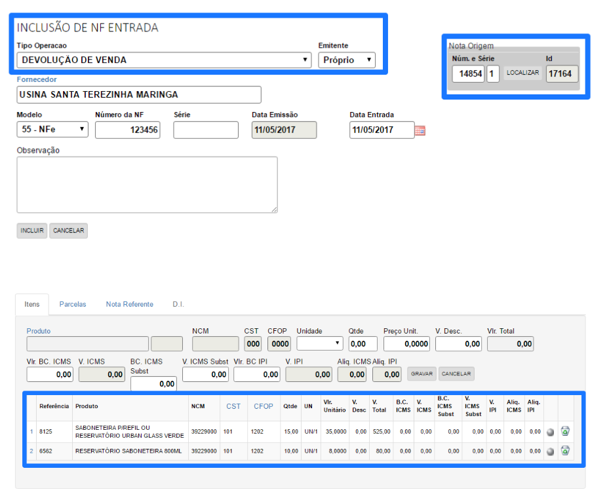This screenshot has height=496, width=609.
Task: Click the recycle bin icon for item 6562
Action: (x=565, y=451)
